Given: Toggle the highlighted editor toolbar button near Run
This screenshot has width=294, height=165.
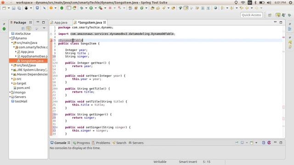Looking at the screenshot, I should point(68,8).
